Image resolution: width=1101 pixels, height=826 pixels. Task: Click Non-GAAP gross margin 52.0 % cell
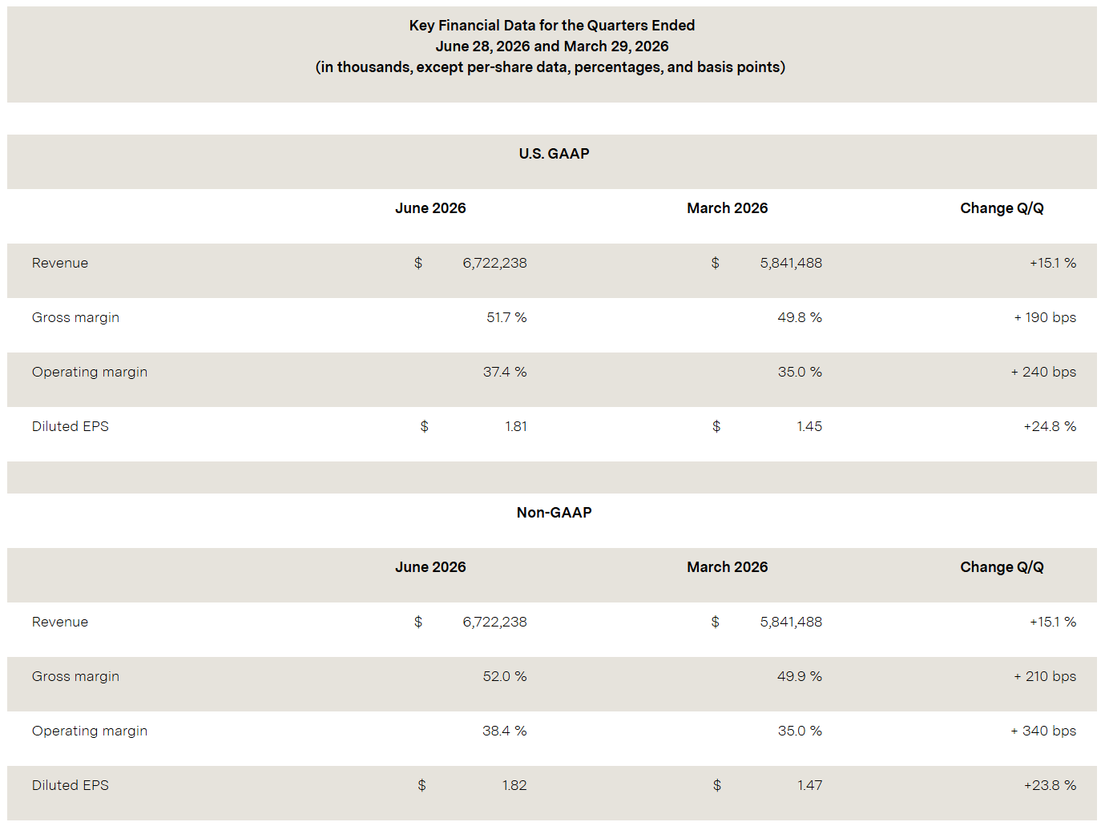click(x=505, y=676)
